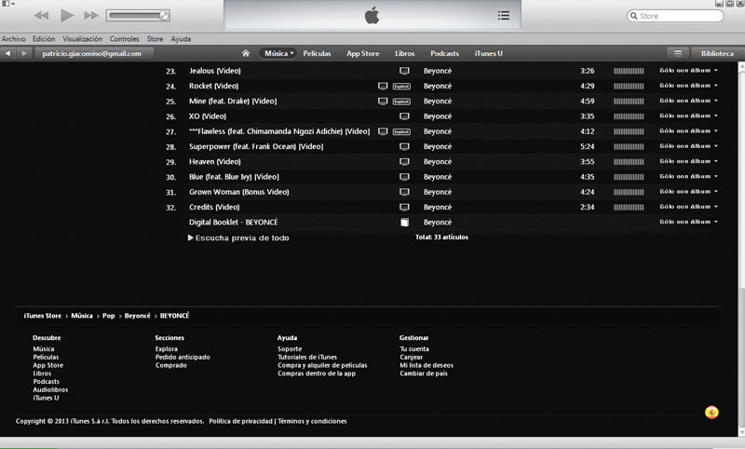
Task: Click the video icon for Heaven (Video)
Action: tap(404, 162)
